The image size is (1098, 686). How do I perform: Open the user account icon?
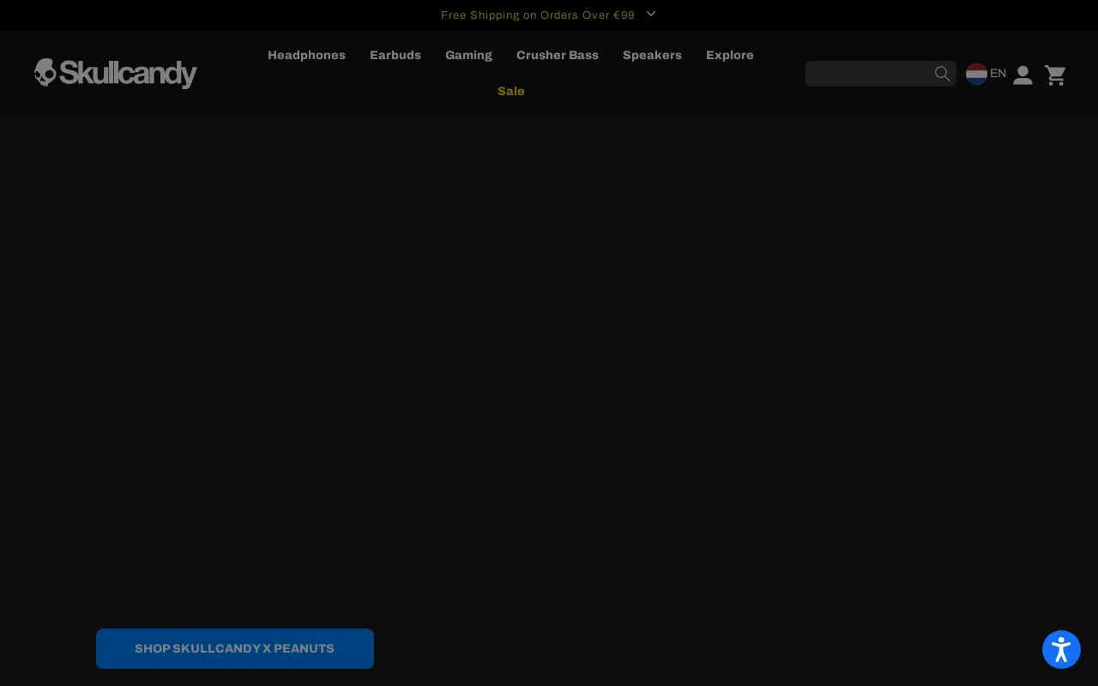1023,75
